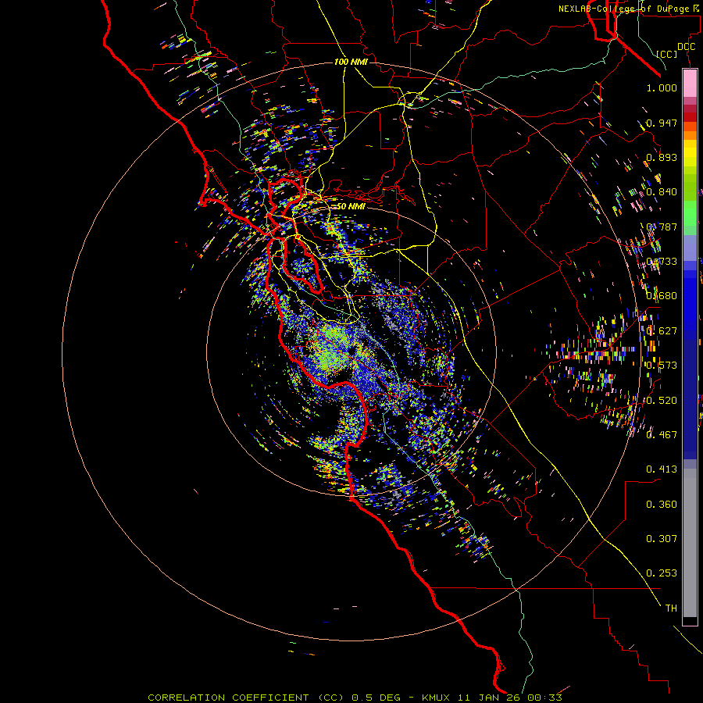This screenshot has height=703, width=703.
Task: Select the 0.627 legend value
Action: coord(662,331)
